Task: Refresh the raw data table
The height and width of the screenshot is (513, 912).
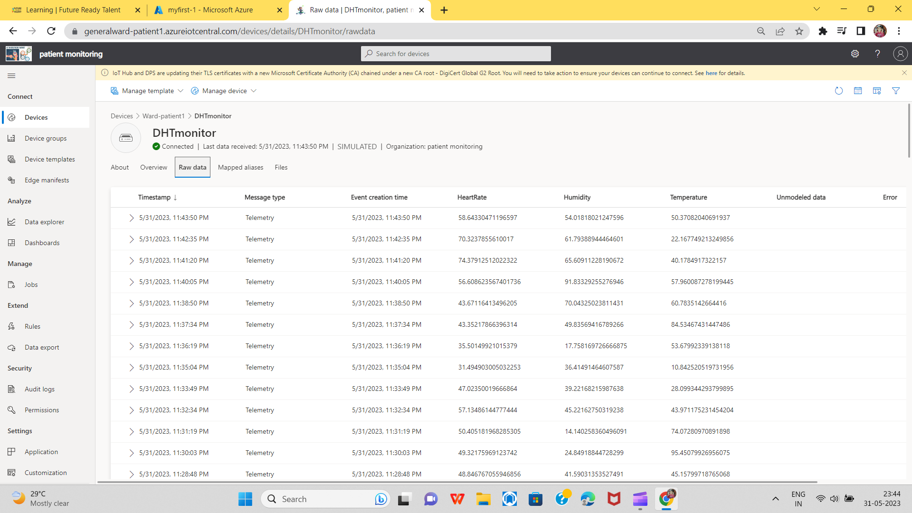Action: pos(838,91)
